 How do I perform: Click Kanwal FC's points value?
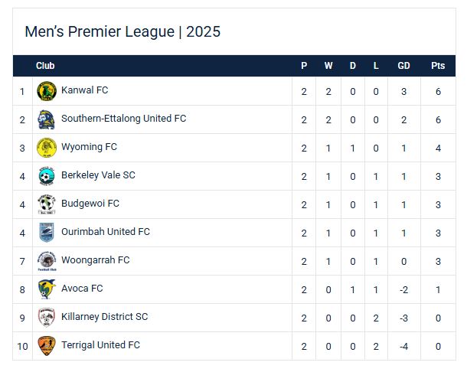click(x=438, y=91)
